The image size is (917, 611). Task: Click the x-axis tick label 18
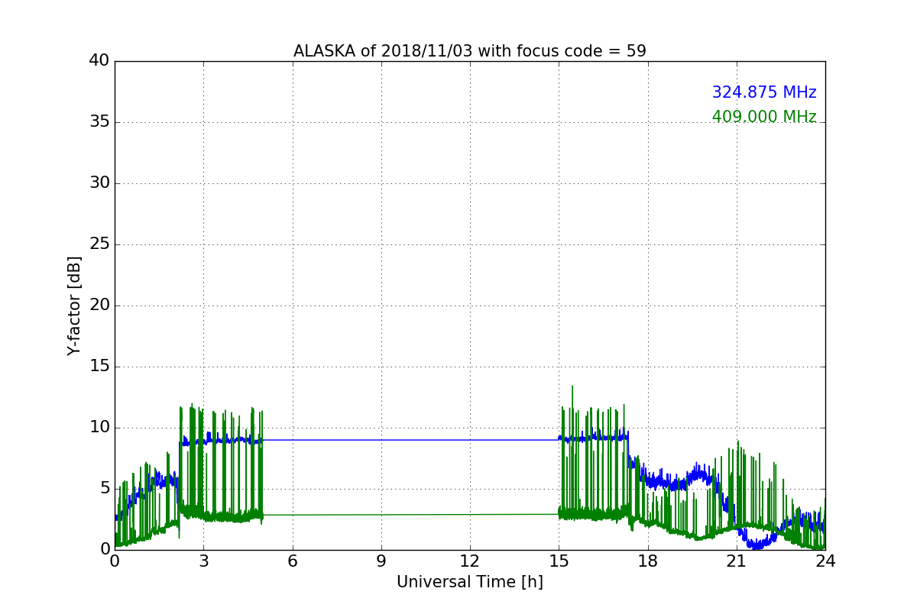(x=648, y=561)
